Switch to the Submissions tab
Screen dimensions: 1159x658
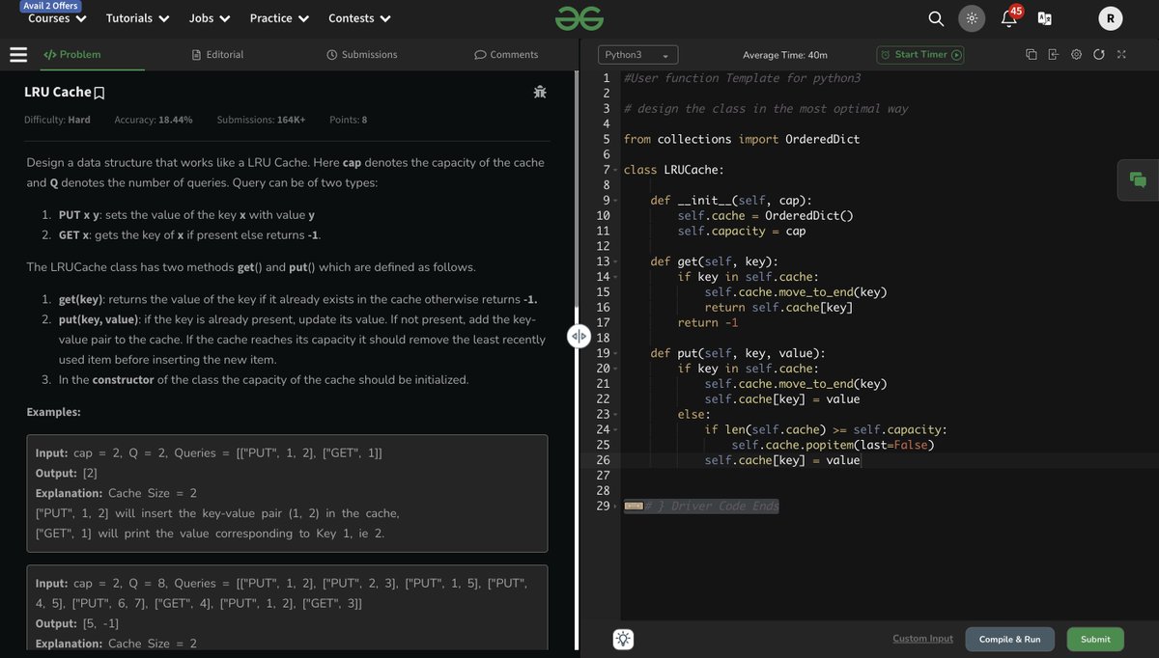tap(362, 55)
